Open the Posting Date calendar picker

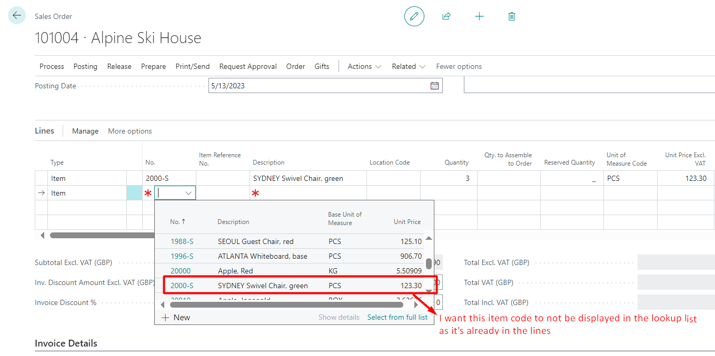[434, 86]
